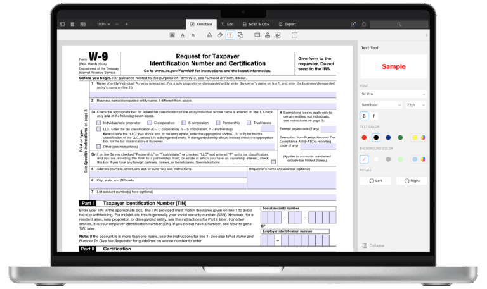Zoom in with the plus icon
Screen dimensions: 487x289
point(126,24)
